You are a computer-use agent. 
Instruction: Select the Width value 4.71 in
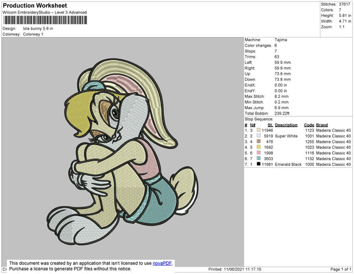(345, 21)
